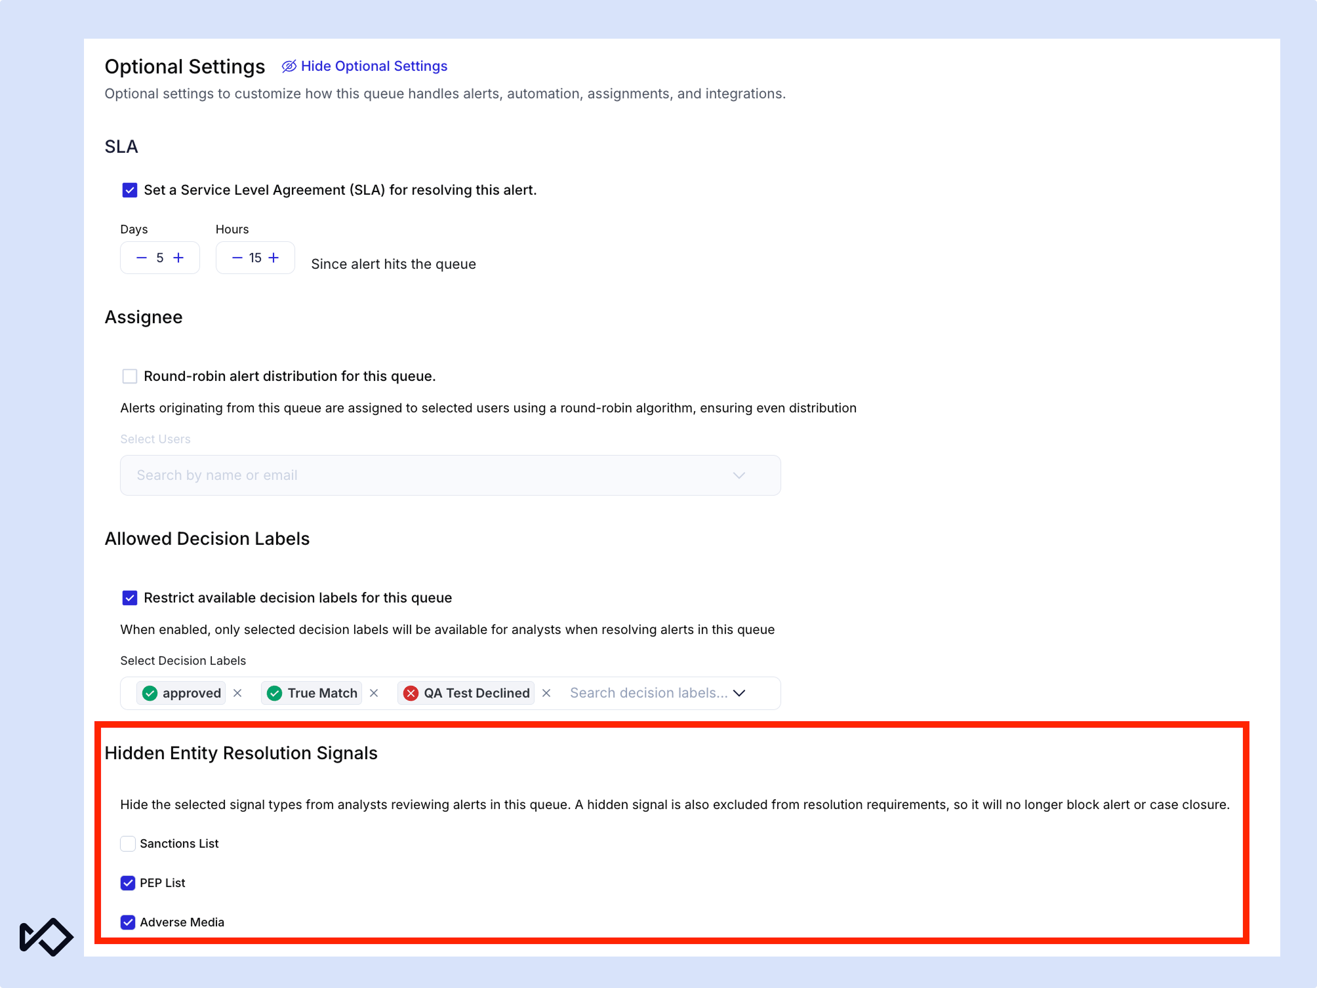The width and height of the screenshot is (1317, 988).
Task: Uncheck the PEP List checkbox
Action: [x=128, y=883]
